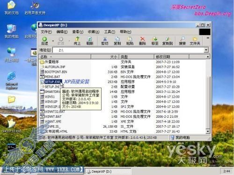Click the Paste (粘贴) toolbar icon
The image size is (234, 175).
point(130,41)
